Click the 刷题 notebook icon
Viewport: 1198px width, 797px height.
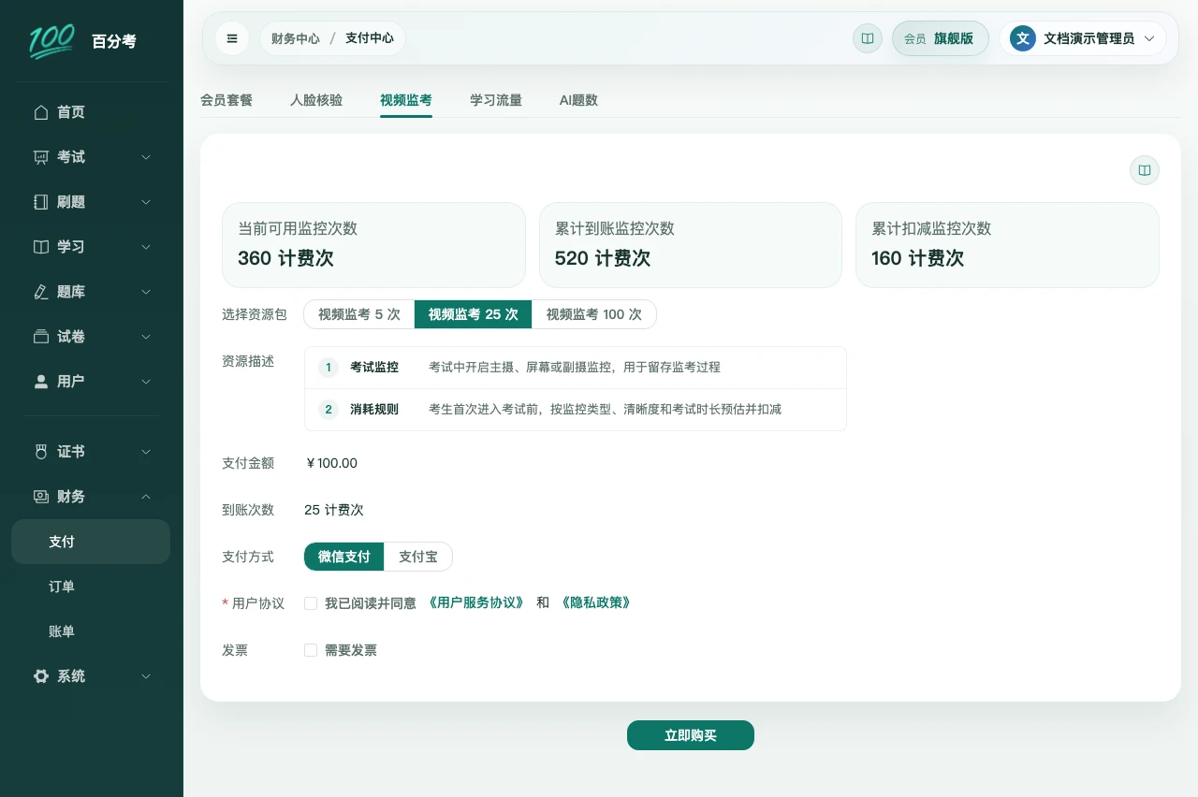tap(40, 202)
